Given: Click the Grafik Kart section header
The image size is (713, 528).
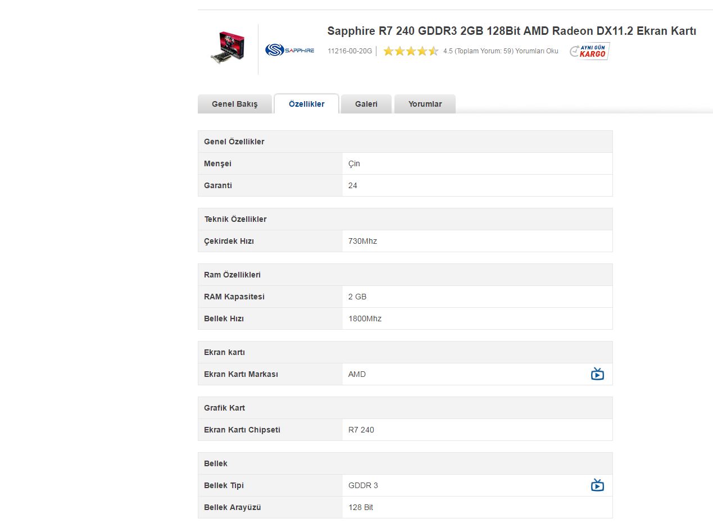Looking at the screenshot, I should pos(405,408).
